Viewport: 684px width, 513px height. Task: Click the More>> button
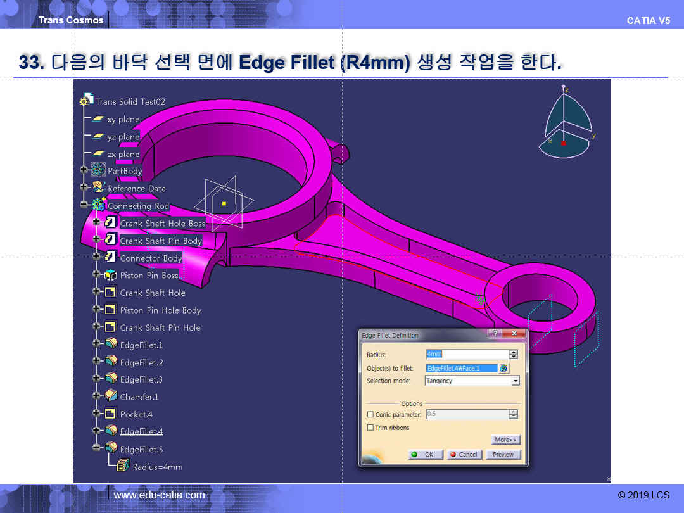[505, 440]
